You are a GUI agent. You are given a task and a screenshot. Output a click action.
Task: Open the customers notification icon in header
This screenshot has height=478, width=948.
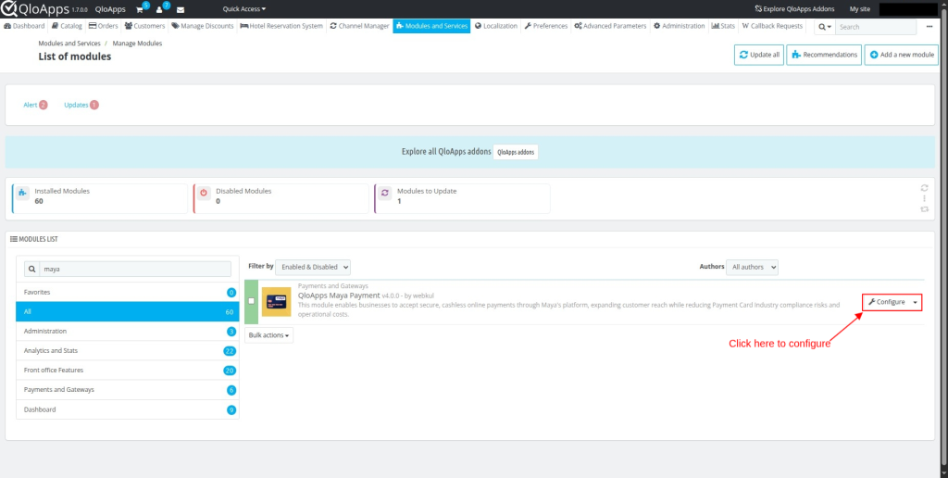click(160, 9)
